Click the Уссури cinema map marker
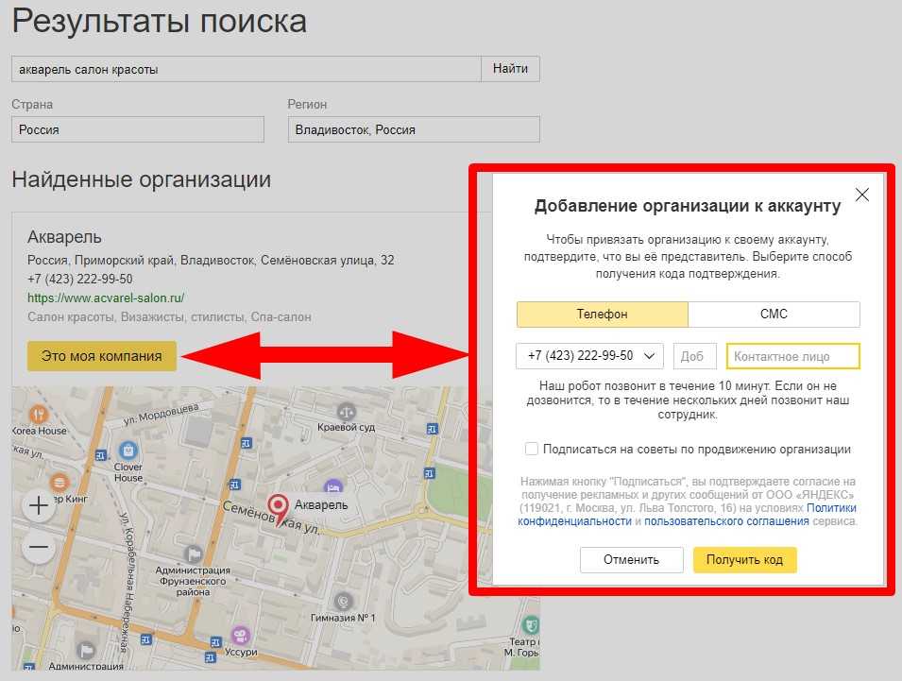 [240, 635]
